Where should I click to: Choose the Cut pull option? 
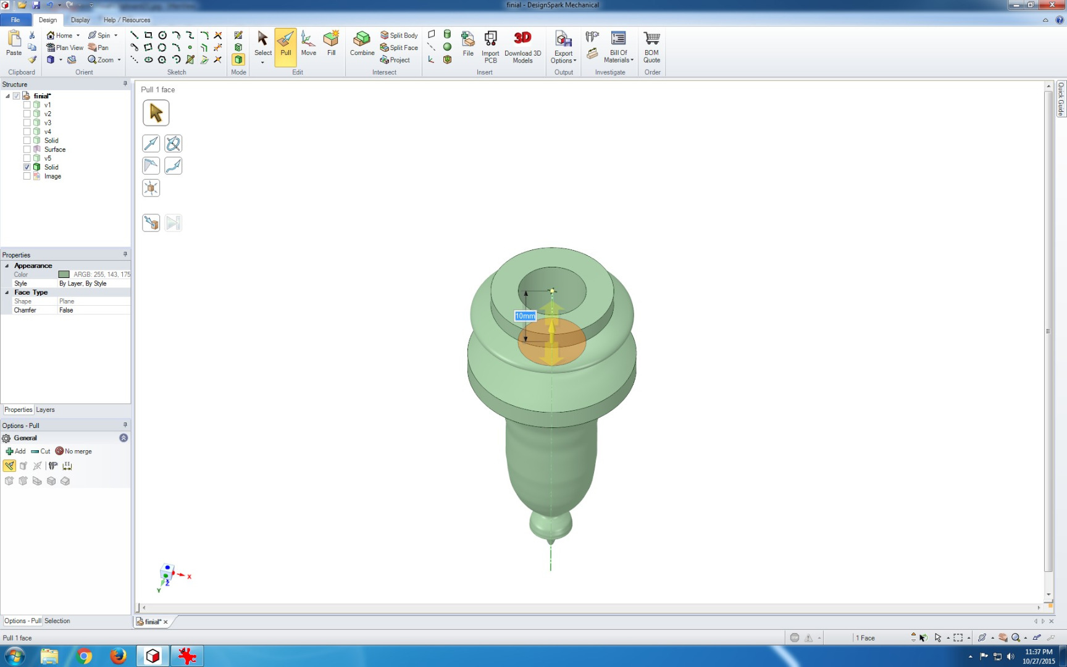(x=41, y=451)
